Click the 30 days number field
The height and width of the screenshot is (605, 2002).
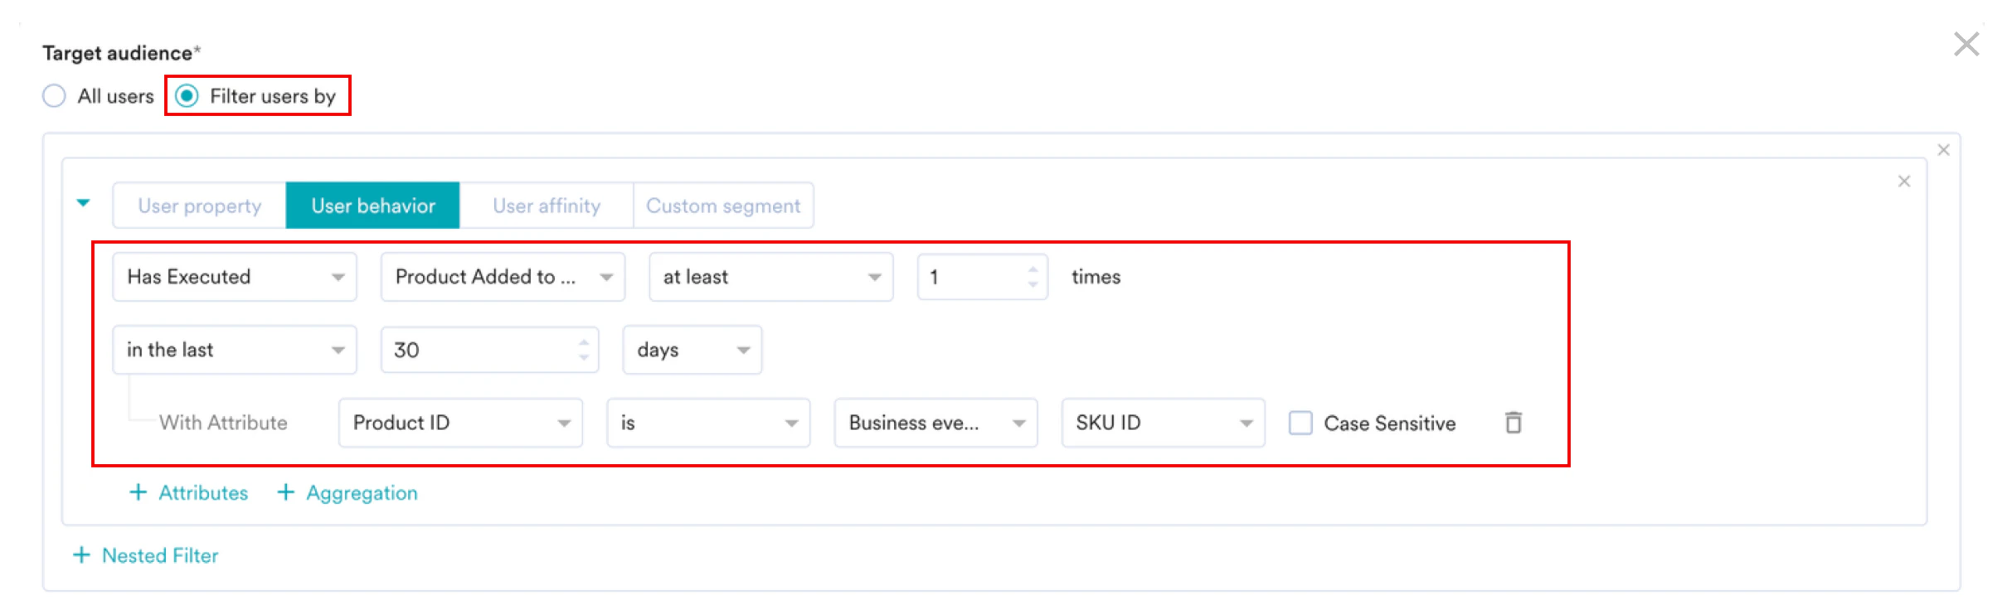[489, 350]
